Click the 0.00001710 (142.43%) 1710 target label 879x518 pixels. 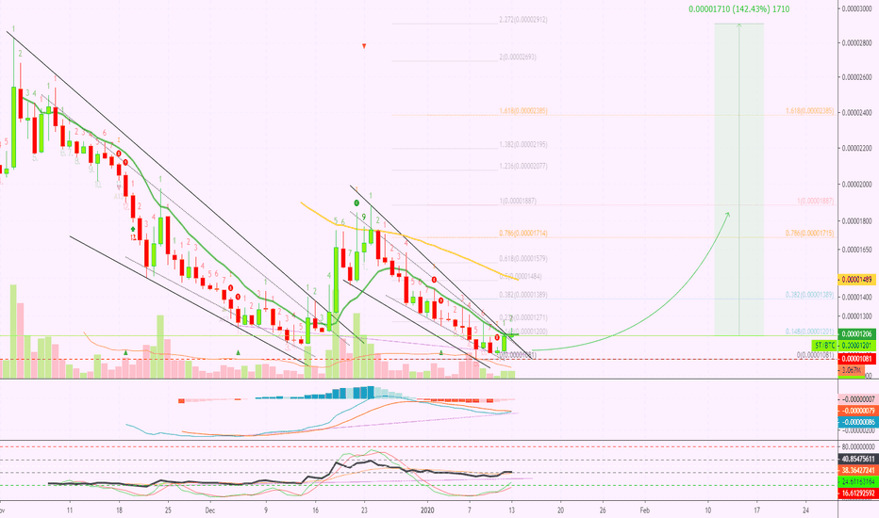(738, 9)
